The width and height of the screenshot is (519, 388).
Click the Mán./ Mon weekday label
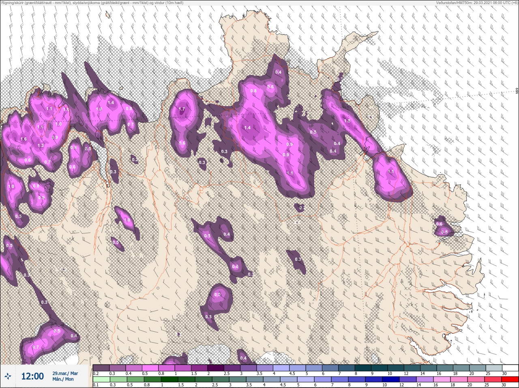(63, 379)
